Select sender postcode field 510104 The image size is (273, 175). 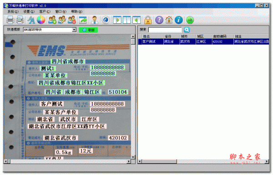[118, 92]
